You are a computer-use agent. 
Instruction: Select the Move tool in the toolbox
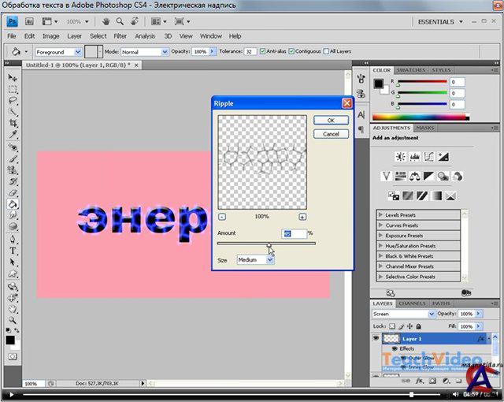tap(13, 78)
